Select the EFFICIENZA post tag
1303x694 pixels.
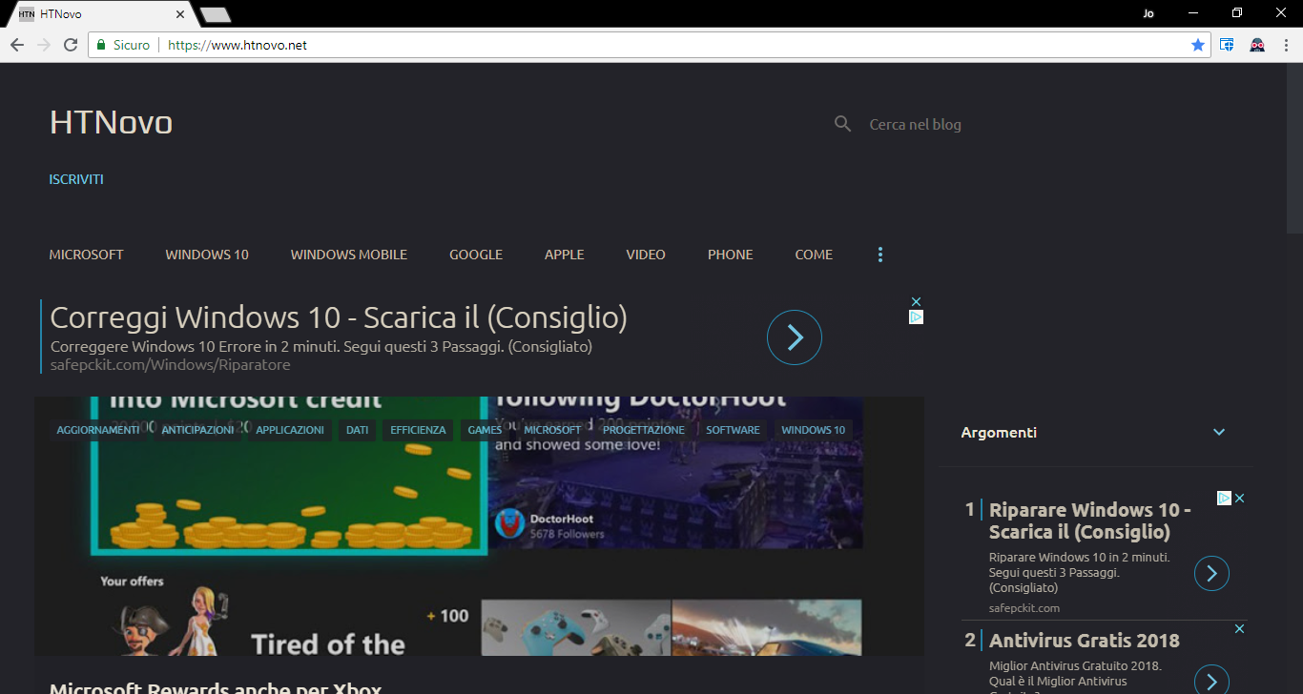coord(418,430)
